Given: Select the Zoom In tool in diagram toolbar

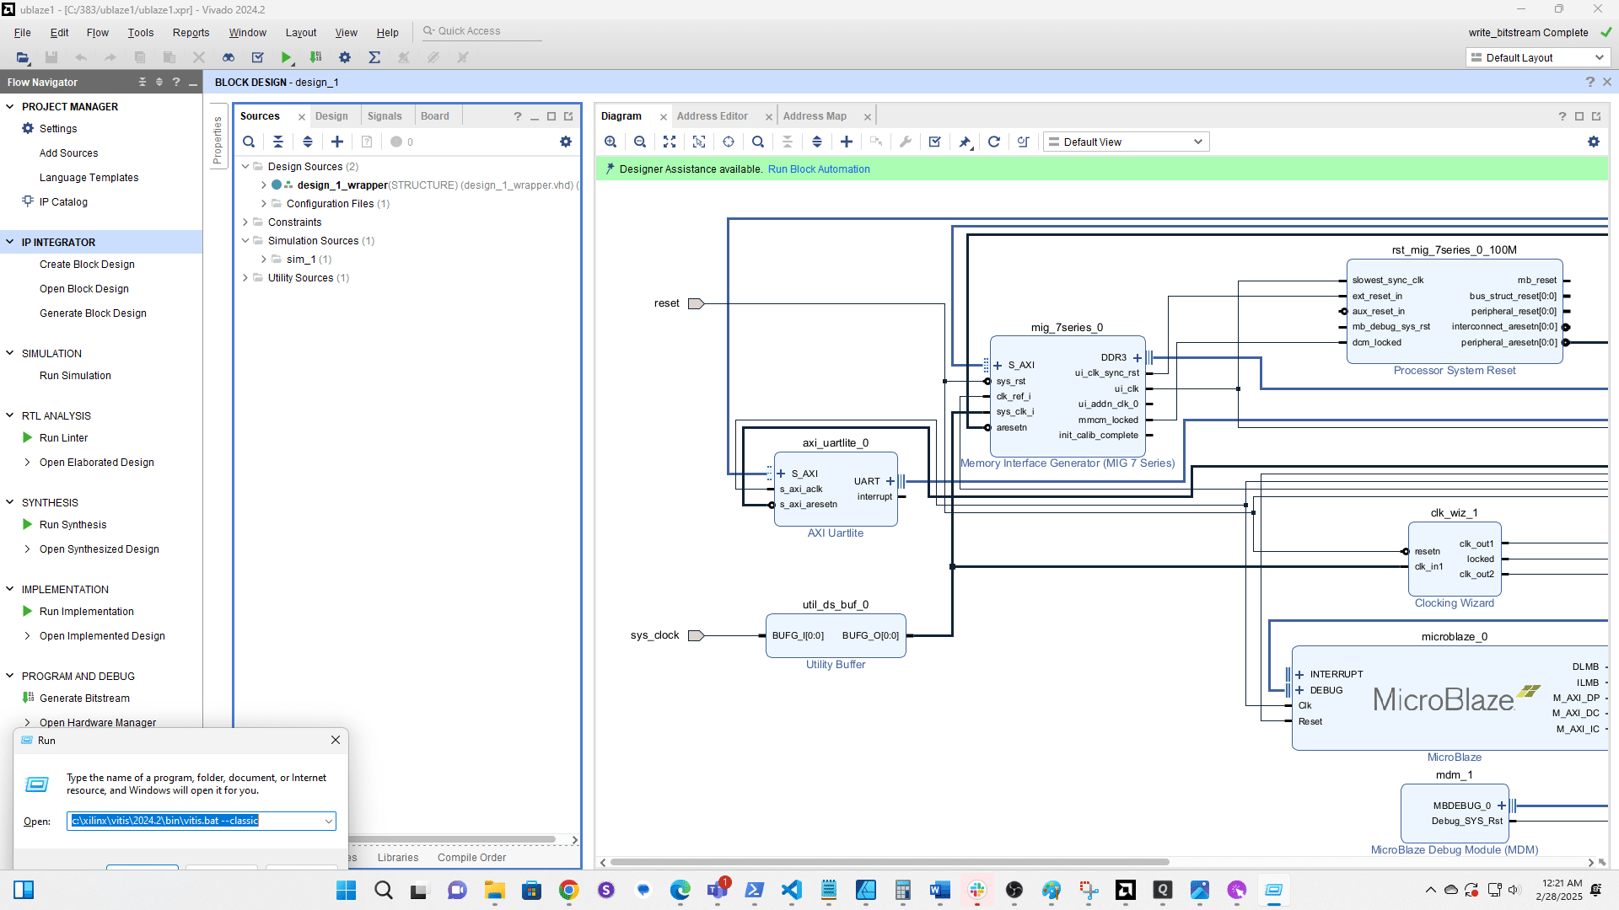Looking at the screenshot, I should tap(610, 142).
